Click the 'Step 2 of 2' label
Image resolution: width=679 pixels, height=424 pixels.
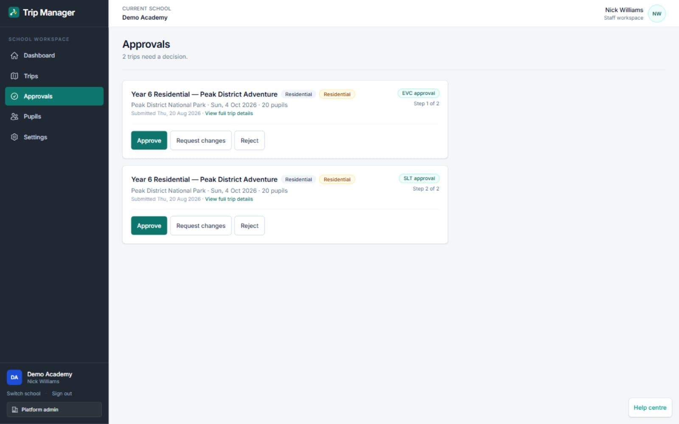pos(426,189)
